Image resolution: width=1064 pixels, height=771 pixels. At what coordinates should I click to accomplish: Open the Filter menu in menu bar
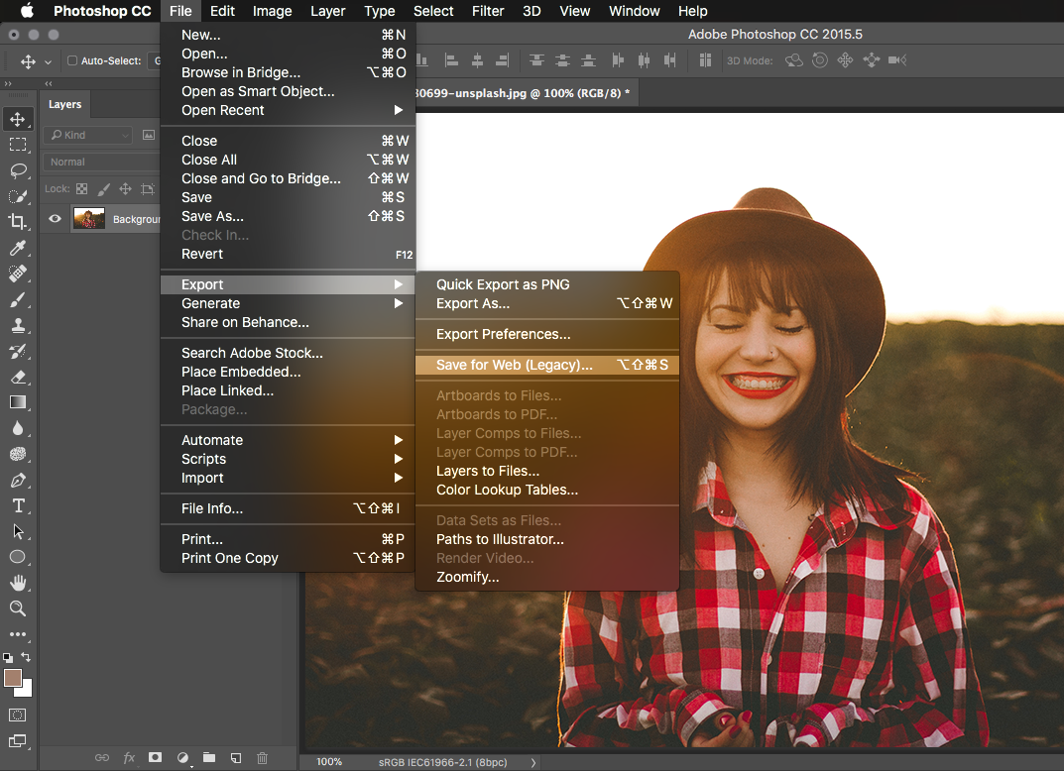[x=488, y=11]
